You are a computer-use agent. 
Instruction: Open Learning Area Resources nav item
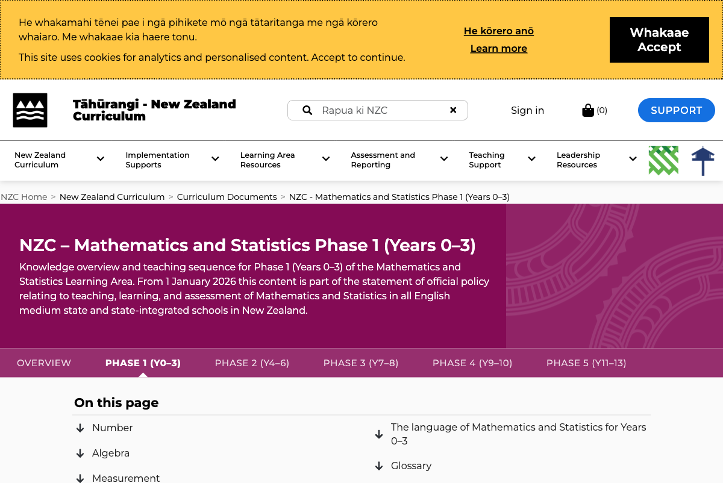[x=268, y=160]
